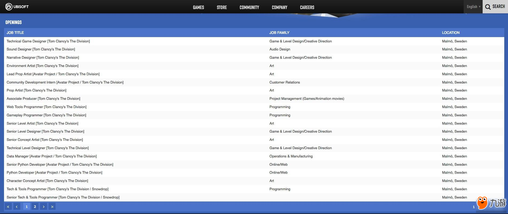Screen dimensions: 508x214
Task: Open Python Developer [Avatar Project] listing
Action: 54,172
